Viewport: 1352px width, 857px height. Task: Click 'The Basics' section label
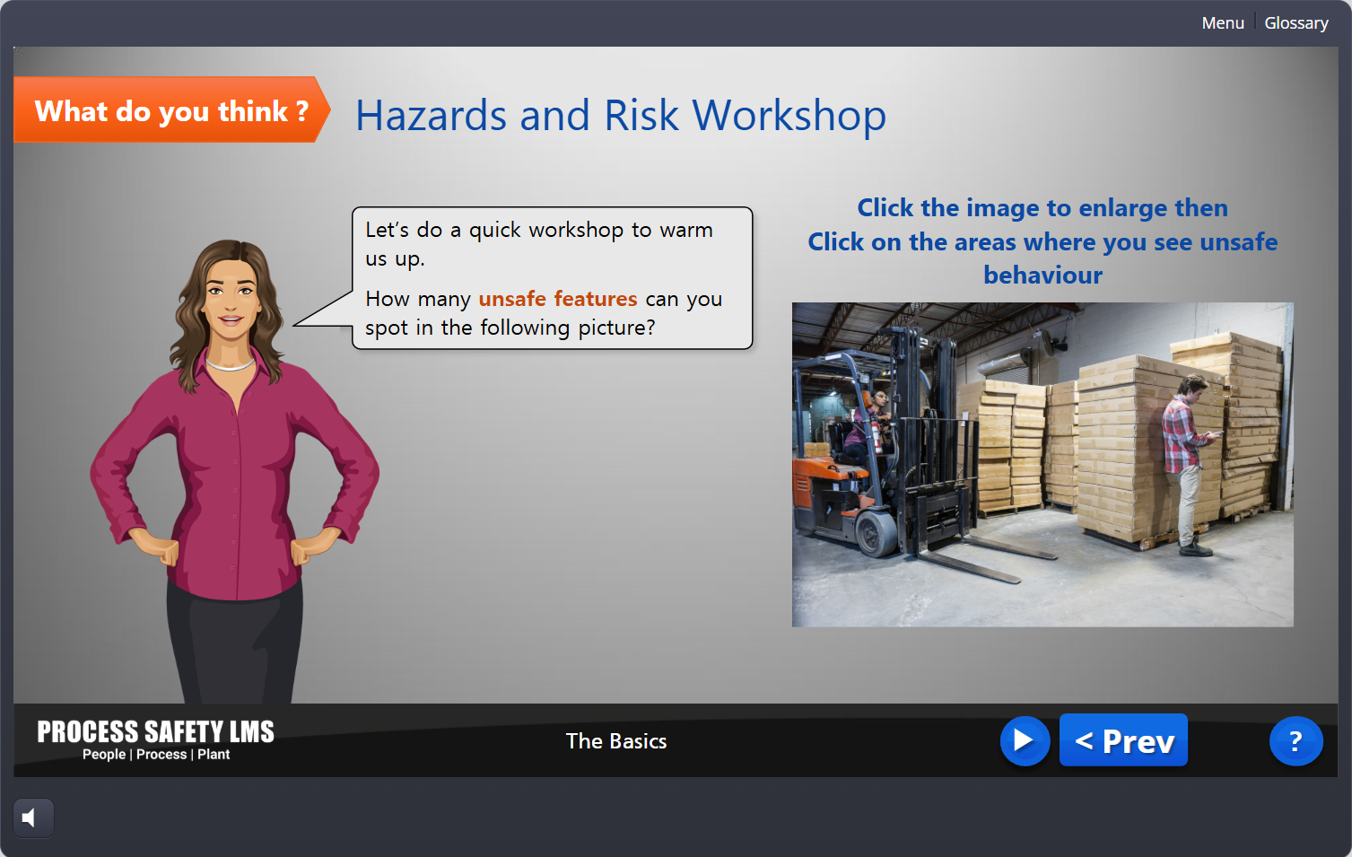616,741
